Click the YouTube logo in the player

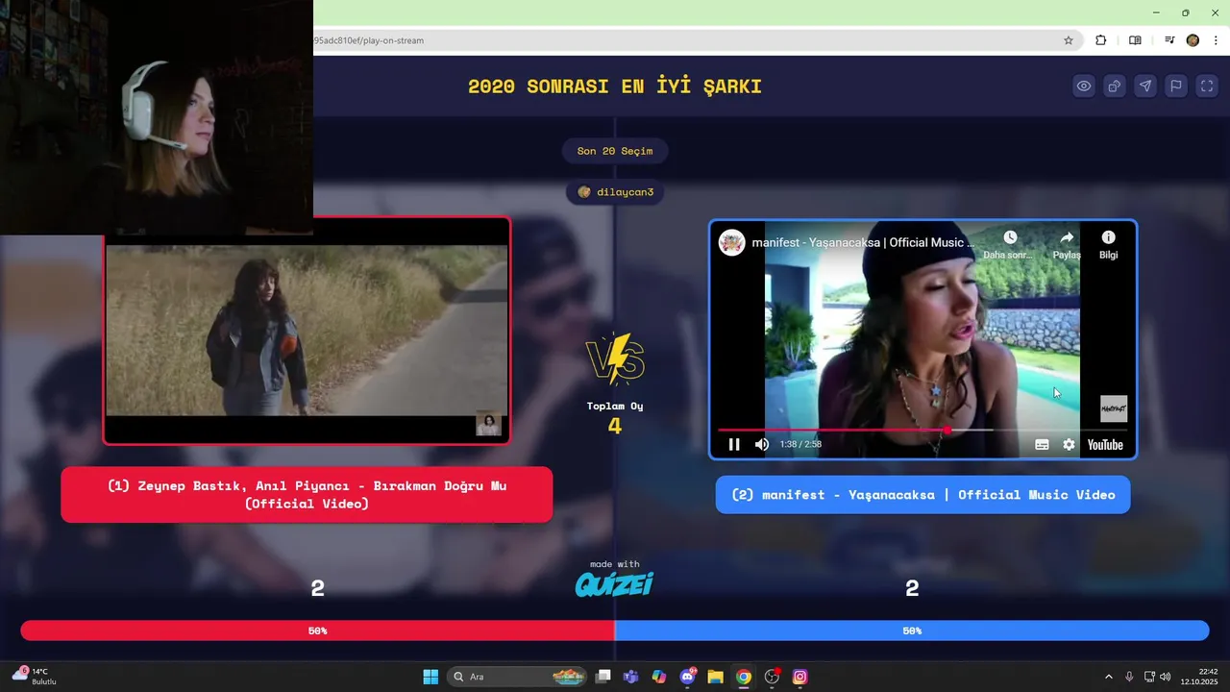point(1105,444)
